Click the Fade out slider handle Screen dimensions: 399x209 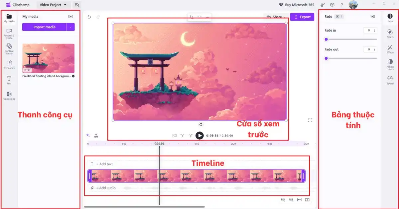tap(326, 58)
